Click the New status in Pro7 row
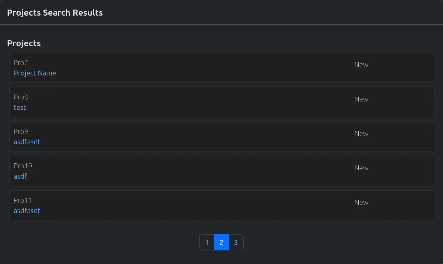The width and height of the screenshot is (443, 264). pos(361,65)
